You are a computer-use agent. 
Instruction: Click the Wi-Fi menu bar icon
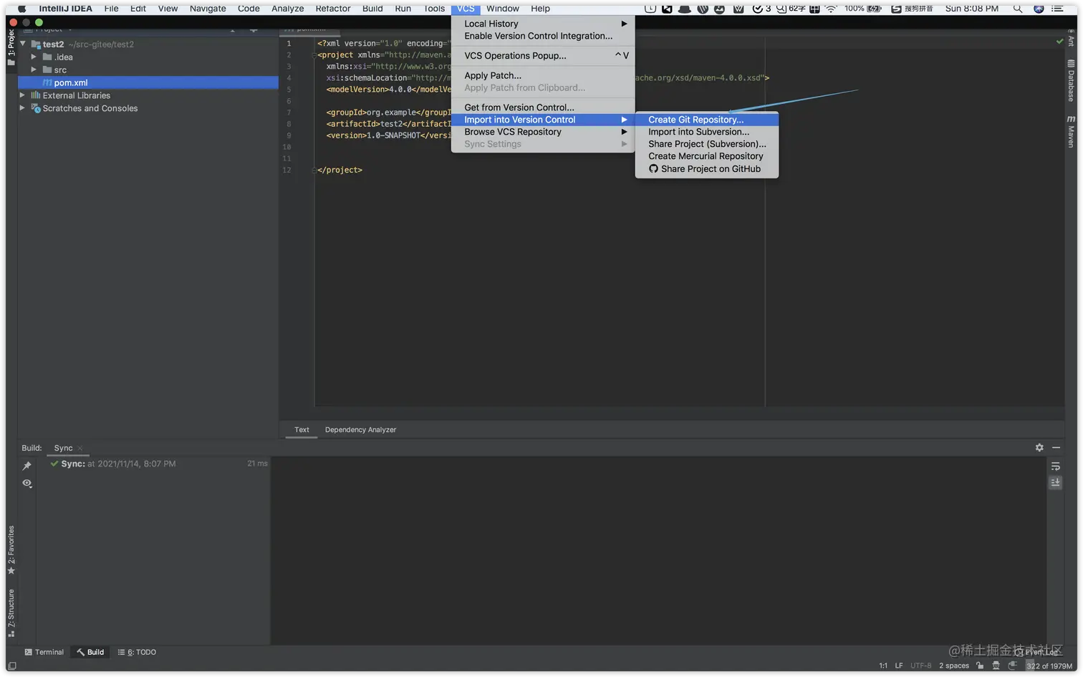click(831, 9)
